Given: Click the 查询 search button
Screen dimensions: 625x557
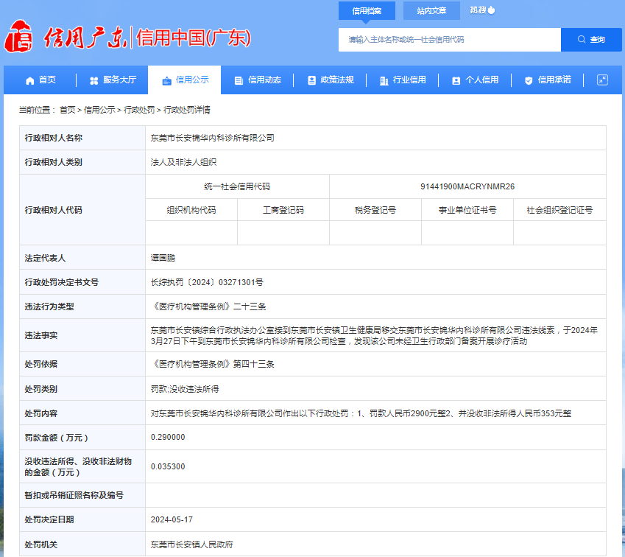Looking at the screenshot, I should pos(591,40).
